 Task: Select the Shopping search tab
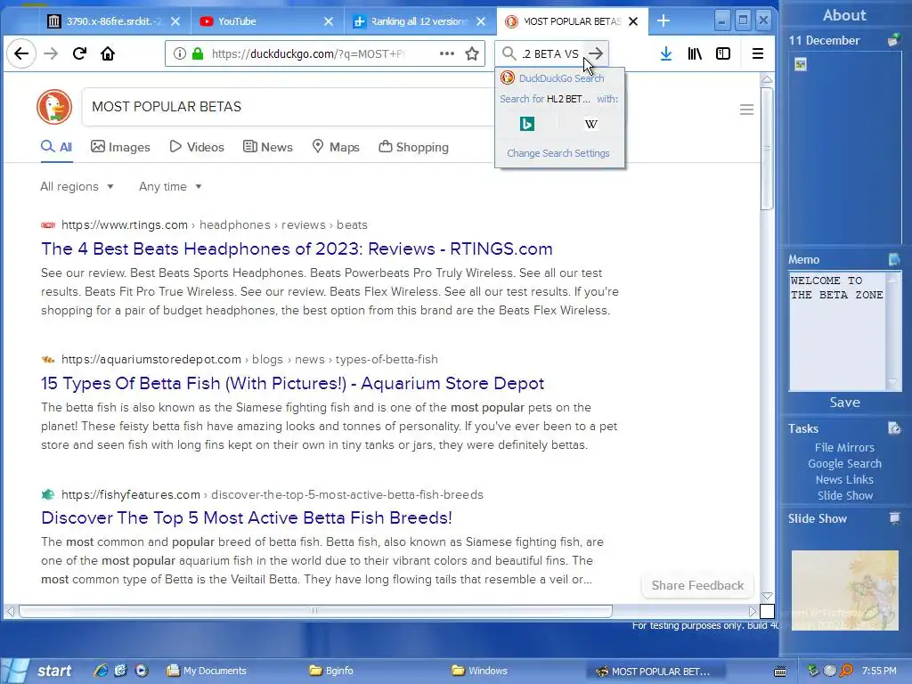pos(413,147)
